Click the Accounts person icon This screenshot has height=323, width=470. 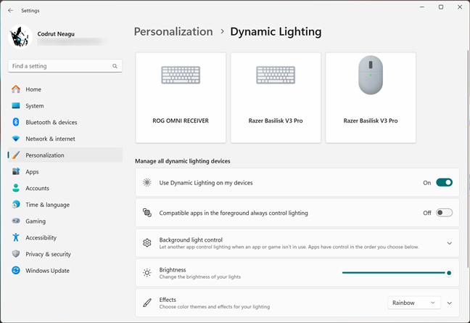[16, 188]
